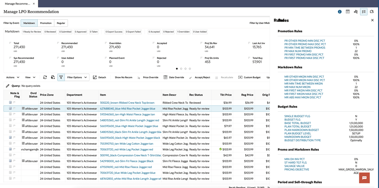Go to the third metrics carousel page dot
This screenshot has width=379, height=188.
[x=185, y=69]
